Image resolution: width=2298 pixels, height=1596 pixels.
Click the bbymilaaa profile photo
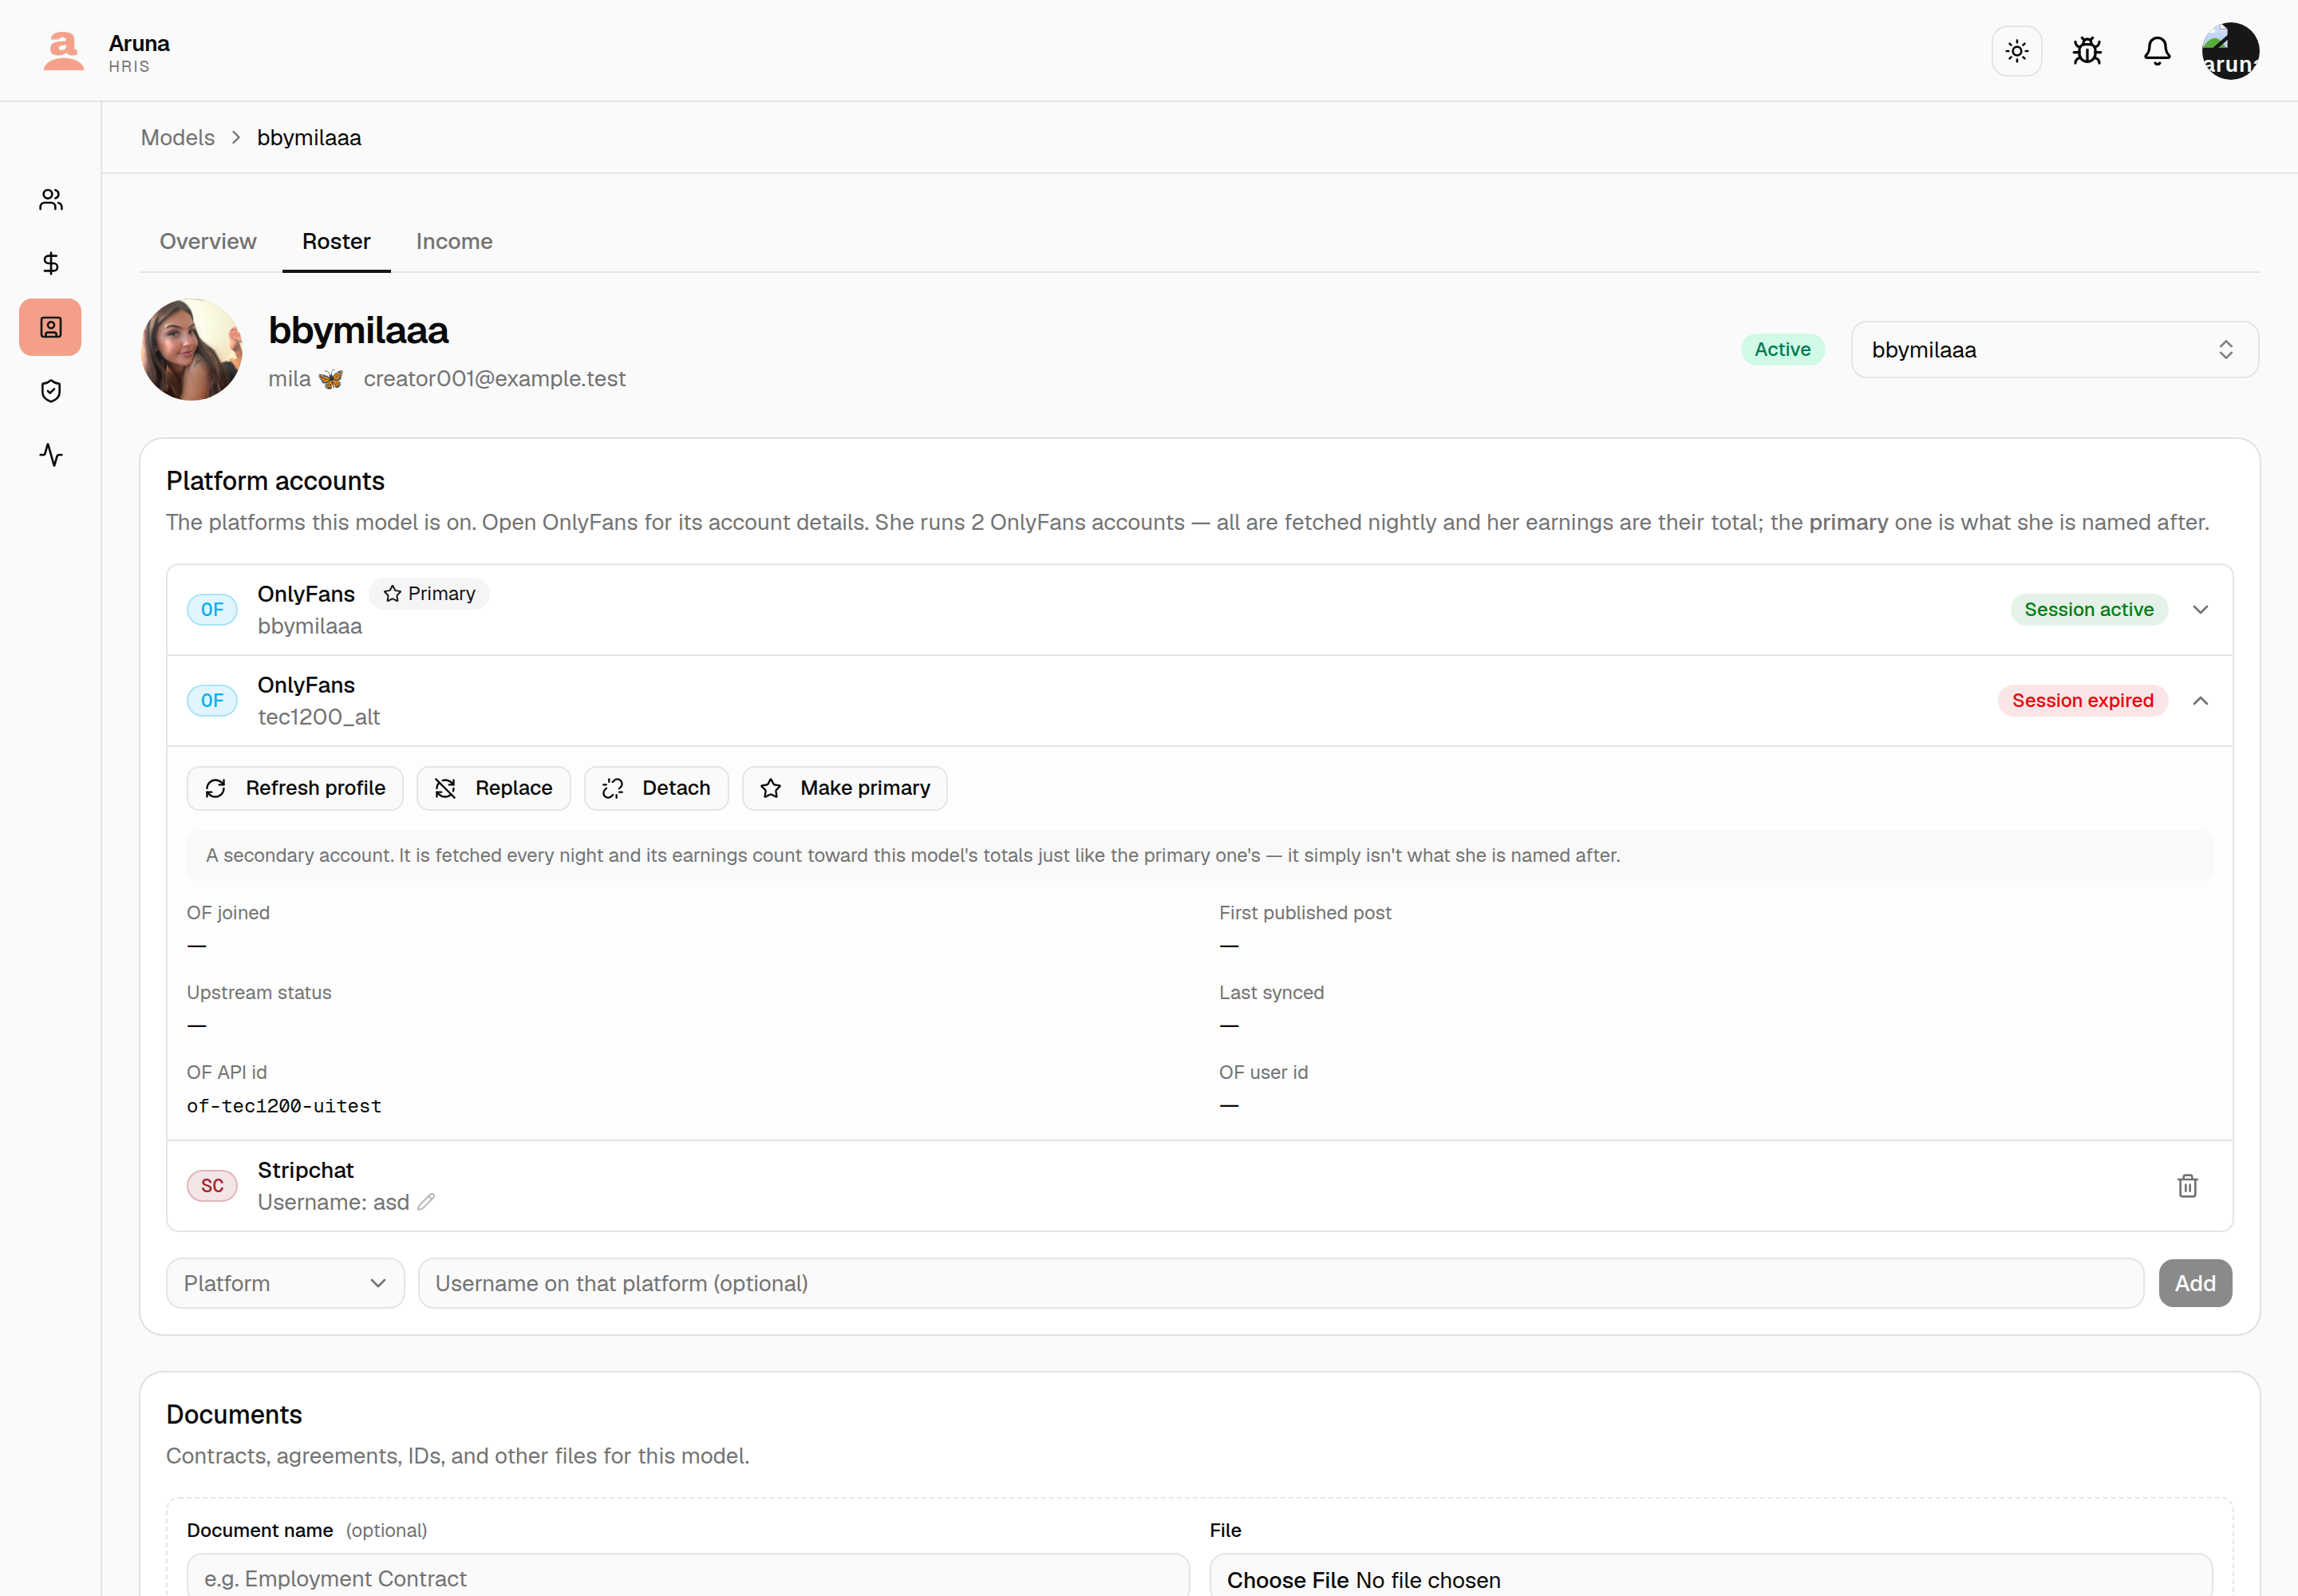(192, 350)
